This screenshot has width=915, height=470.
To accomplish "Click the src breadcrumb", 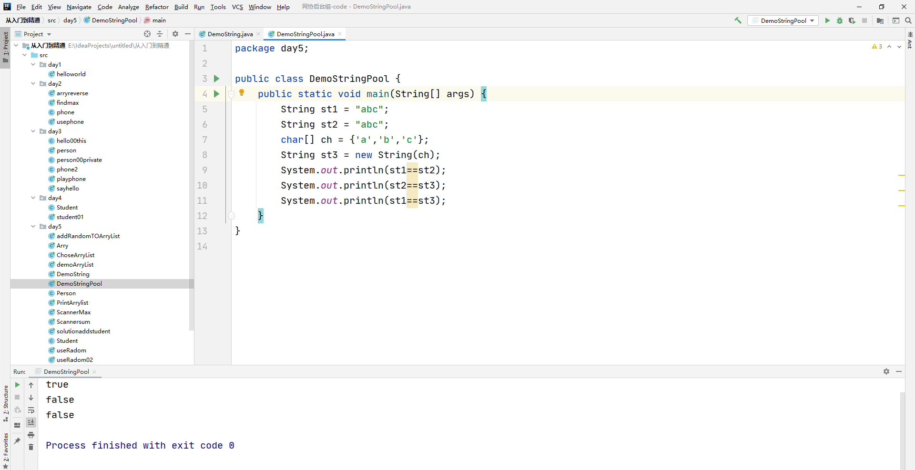I will click(x=51, y=20).
